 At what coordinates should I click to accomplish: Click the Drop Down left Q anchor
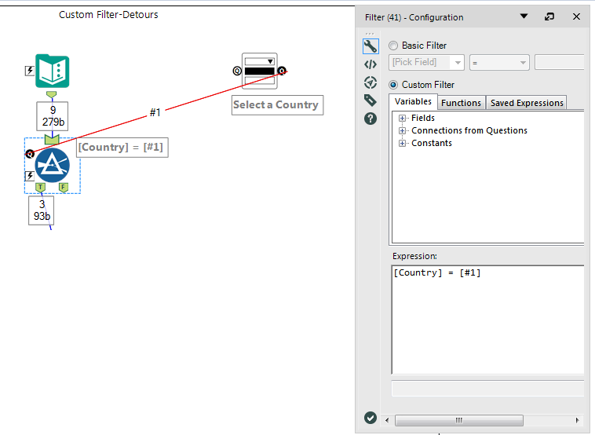[237, 71]
